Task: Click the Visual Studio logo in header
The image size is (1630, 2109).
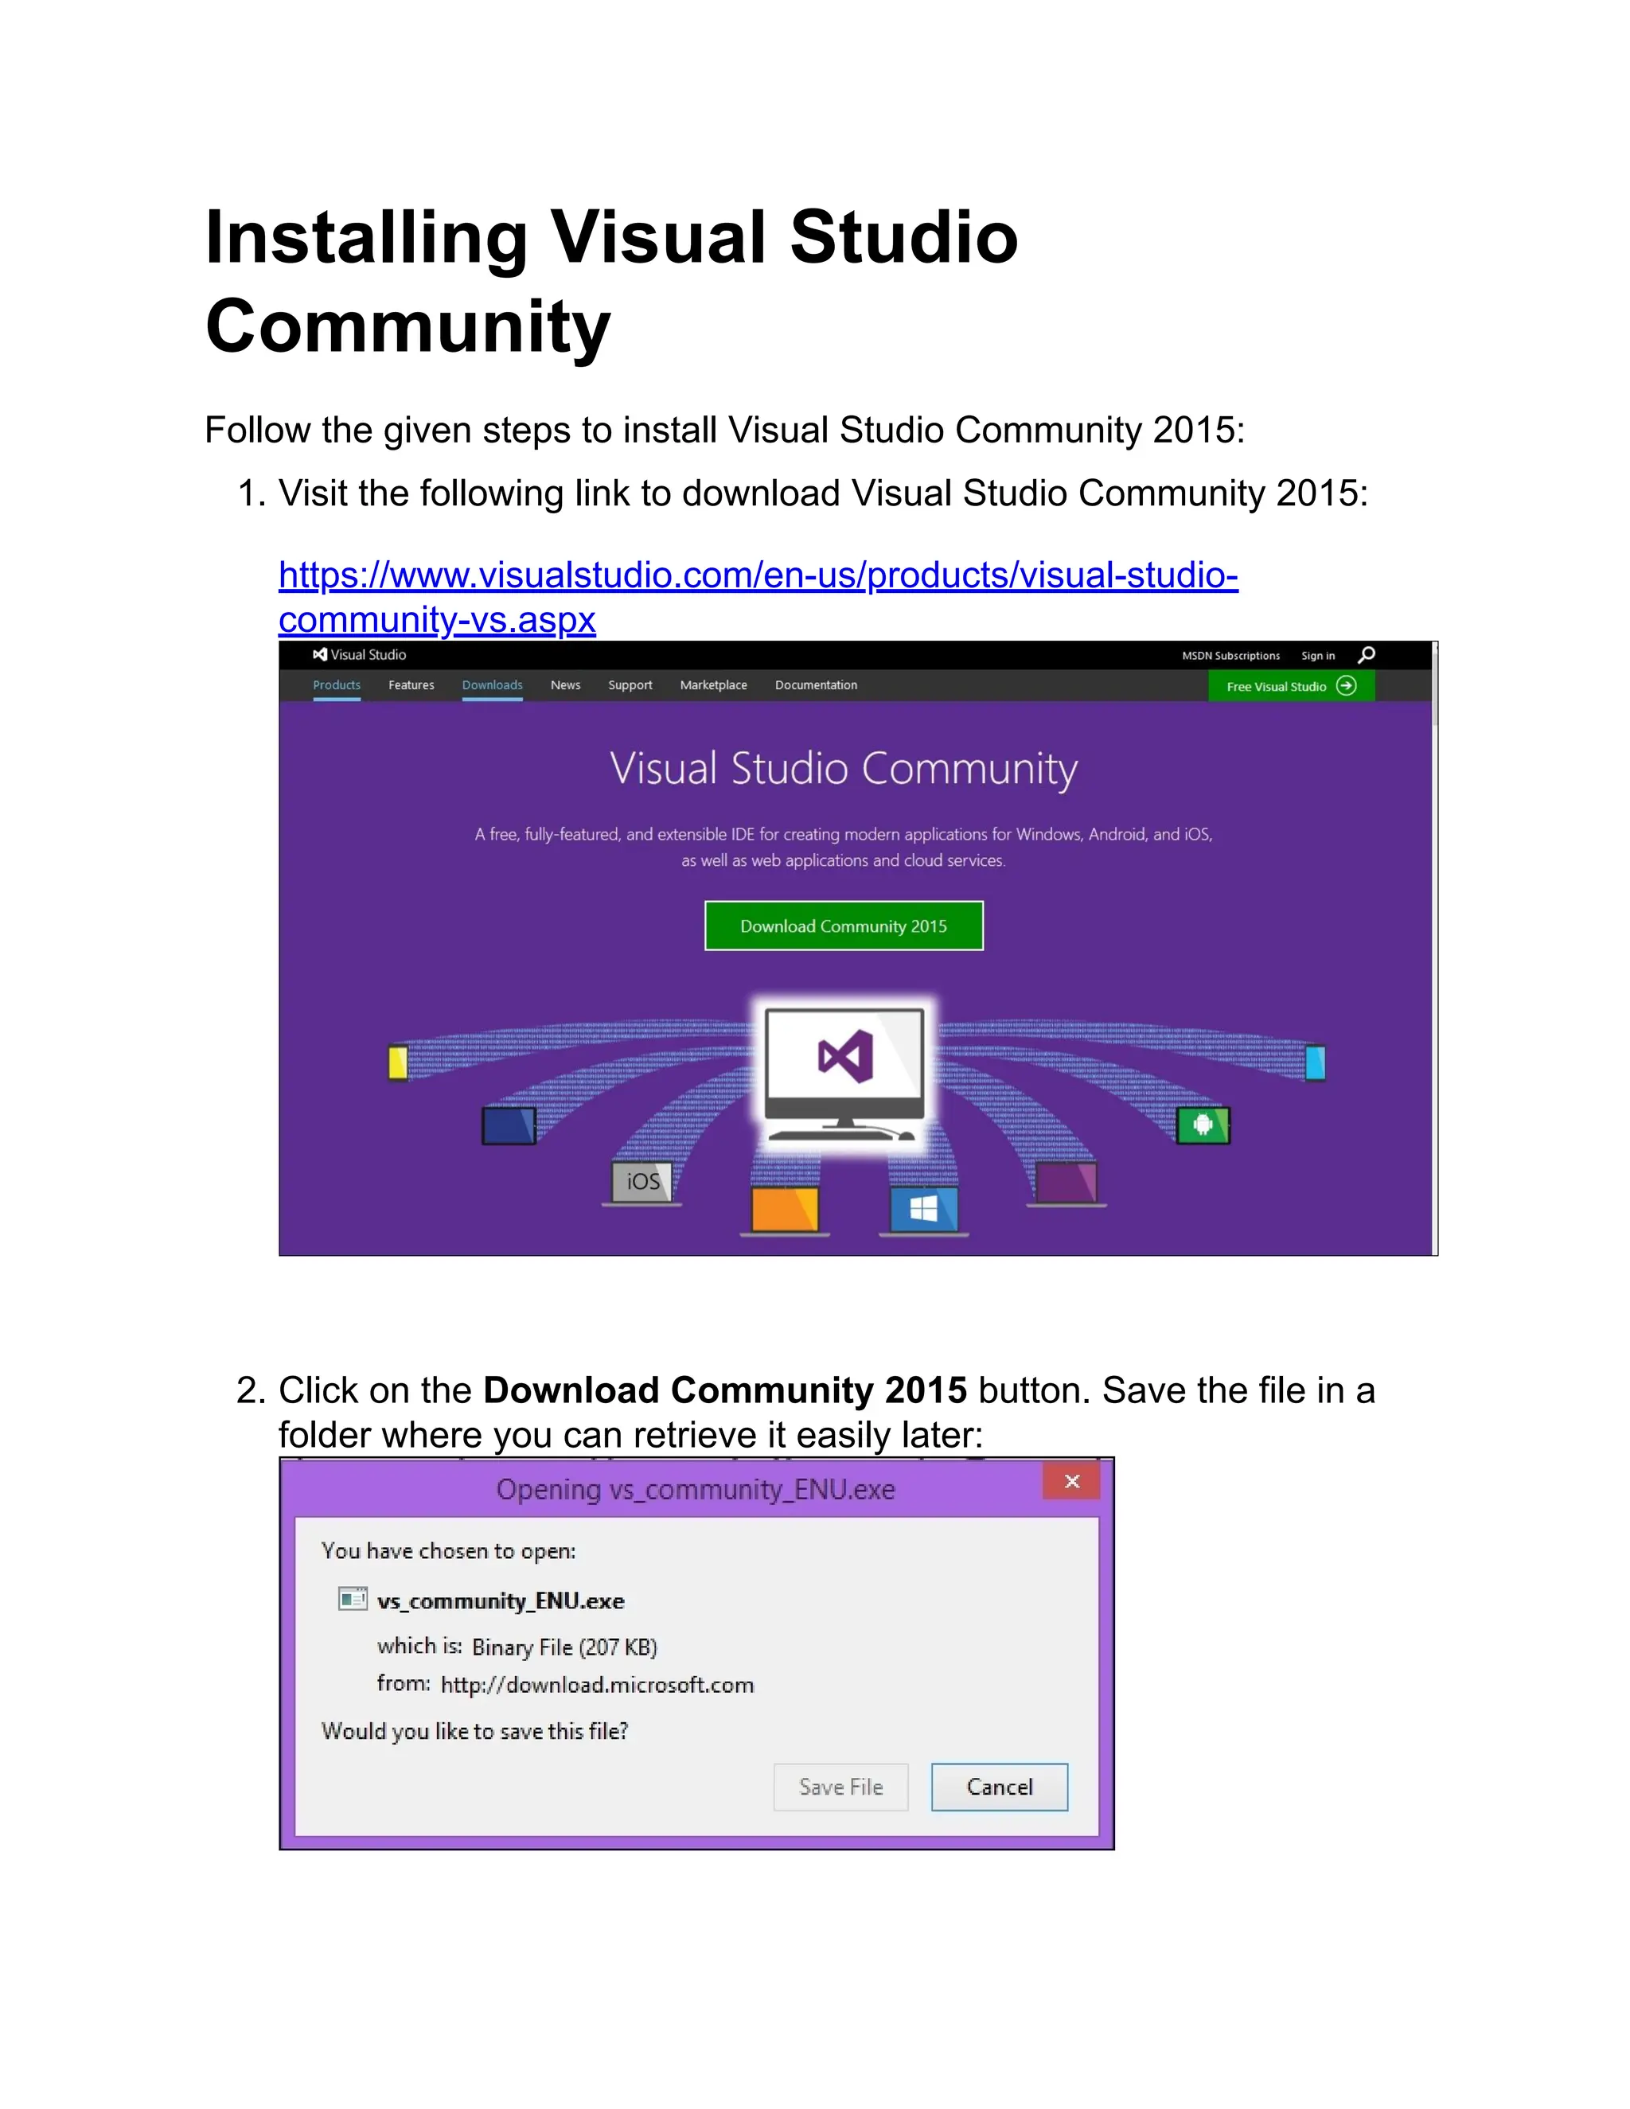Action: (359, 655)
